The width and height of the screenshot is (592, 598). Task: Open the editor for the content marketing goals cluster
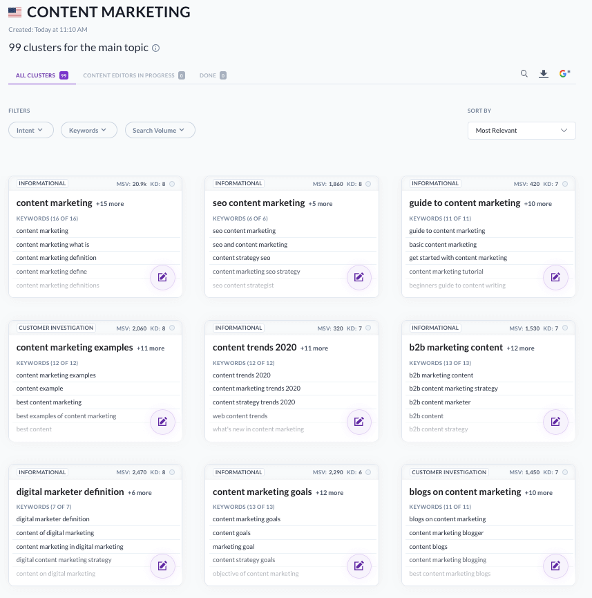click(x=359, y=566)
